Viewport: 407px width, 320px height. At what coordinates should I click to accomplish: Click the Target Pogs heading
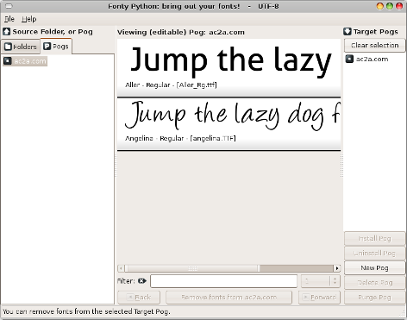point(376,32)
